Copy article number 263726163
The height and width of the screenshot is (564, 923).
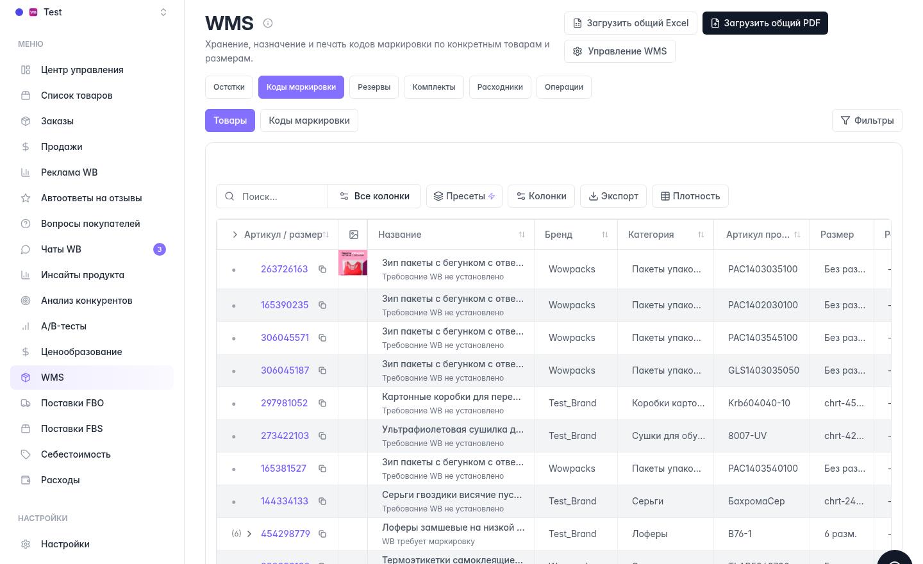pyautogui.click(x=322, y=269)
